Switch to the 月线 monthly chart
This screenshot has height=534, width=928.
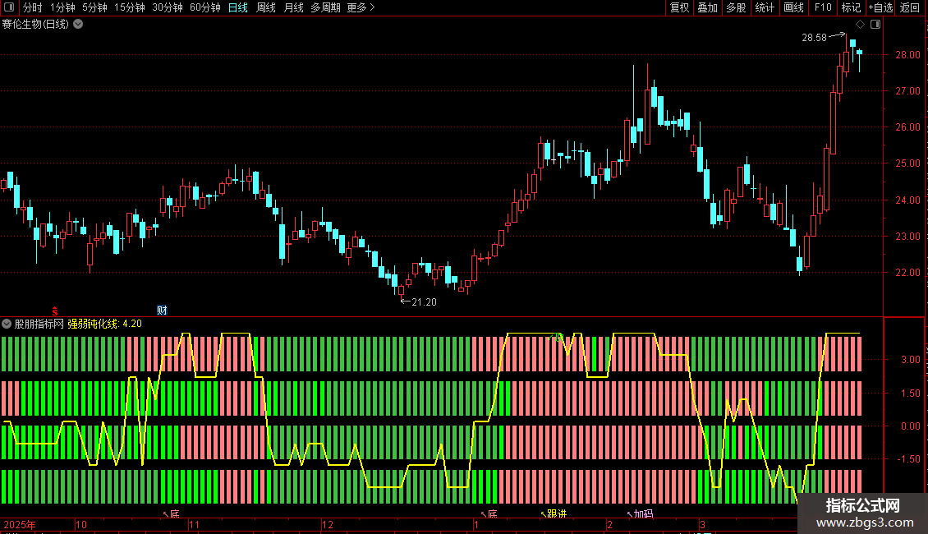coord(293,7)
